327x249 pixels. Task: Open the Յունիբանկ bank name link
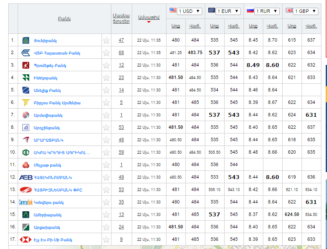point(45,40)
